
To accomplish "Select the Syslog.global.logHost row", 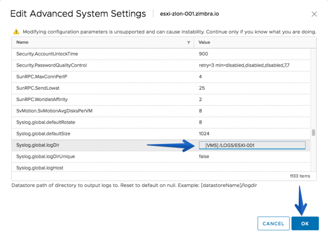I will 161,167.
